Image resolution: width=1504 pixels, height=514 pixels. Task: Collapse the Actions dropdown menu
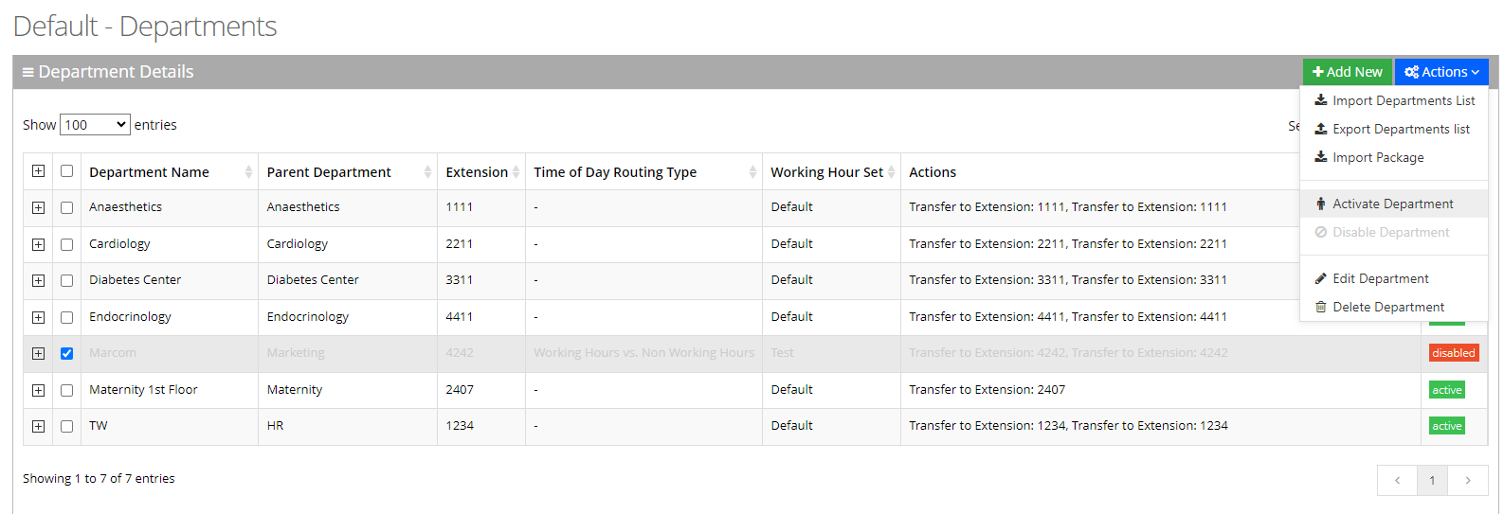click(1441, 72)
